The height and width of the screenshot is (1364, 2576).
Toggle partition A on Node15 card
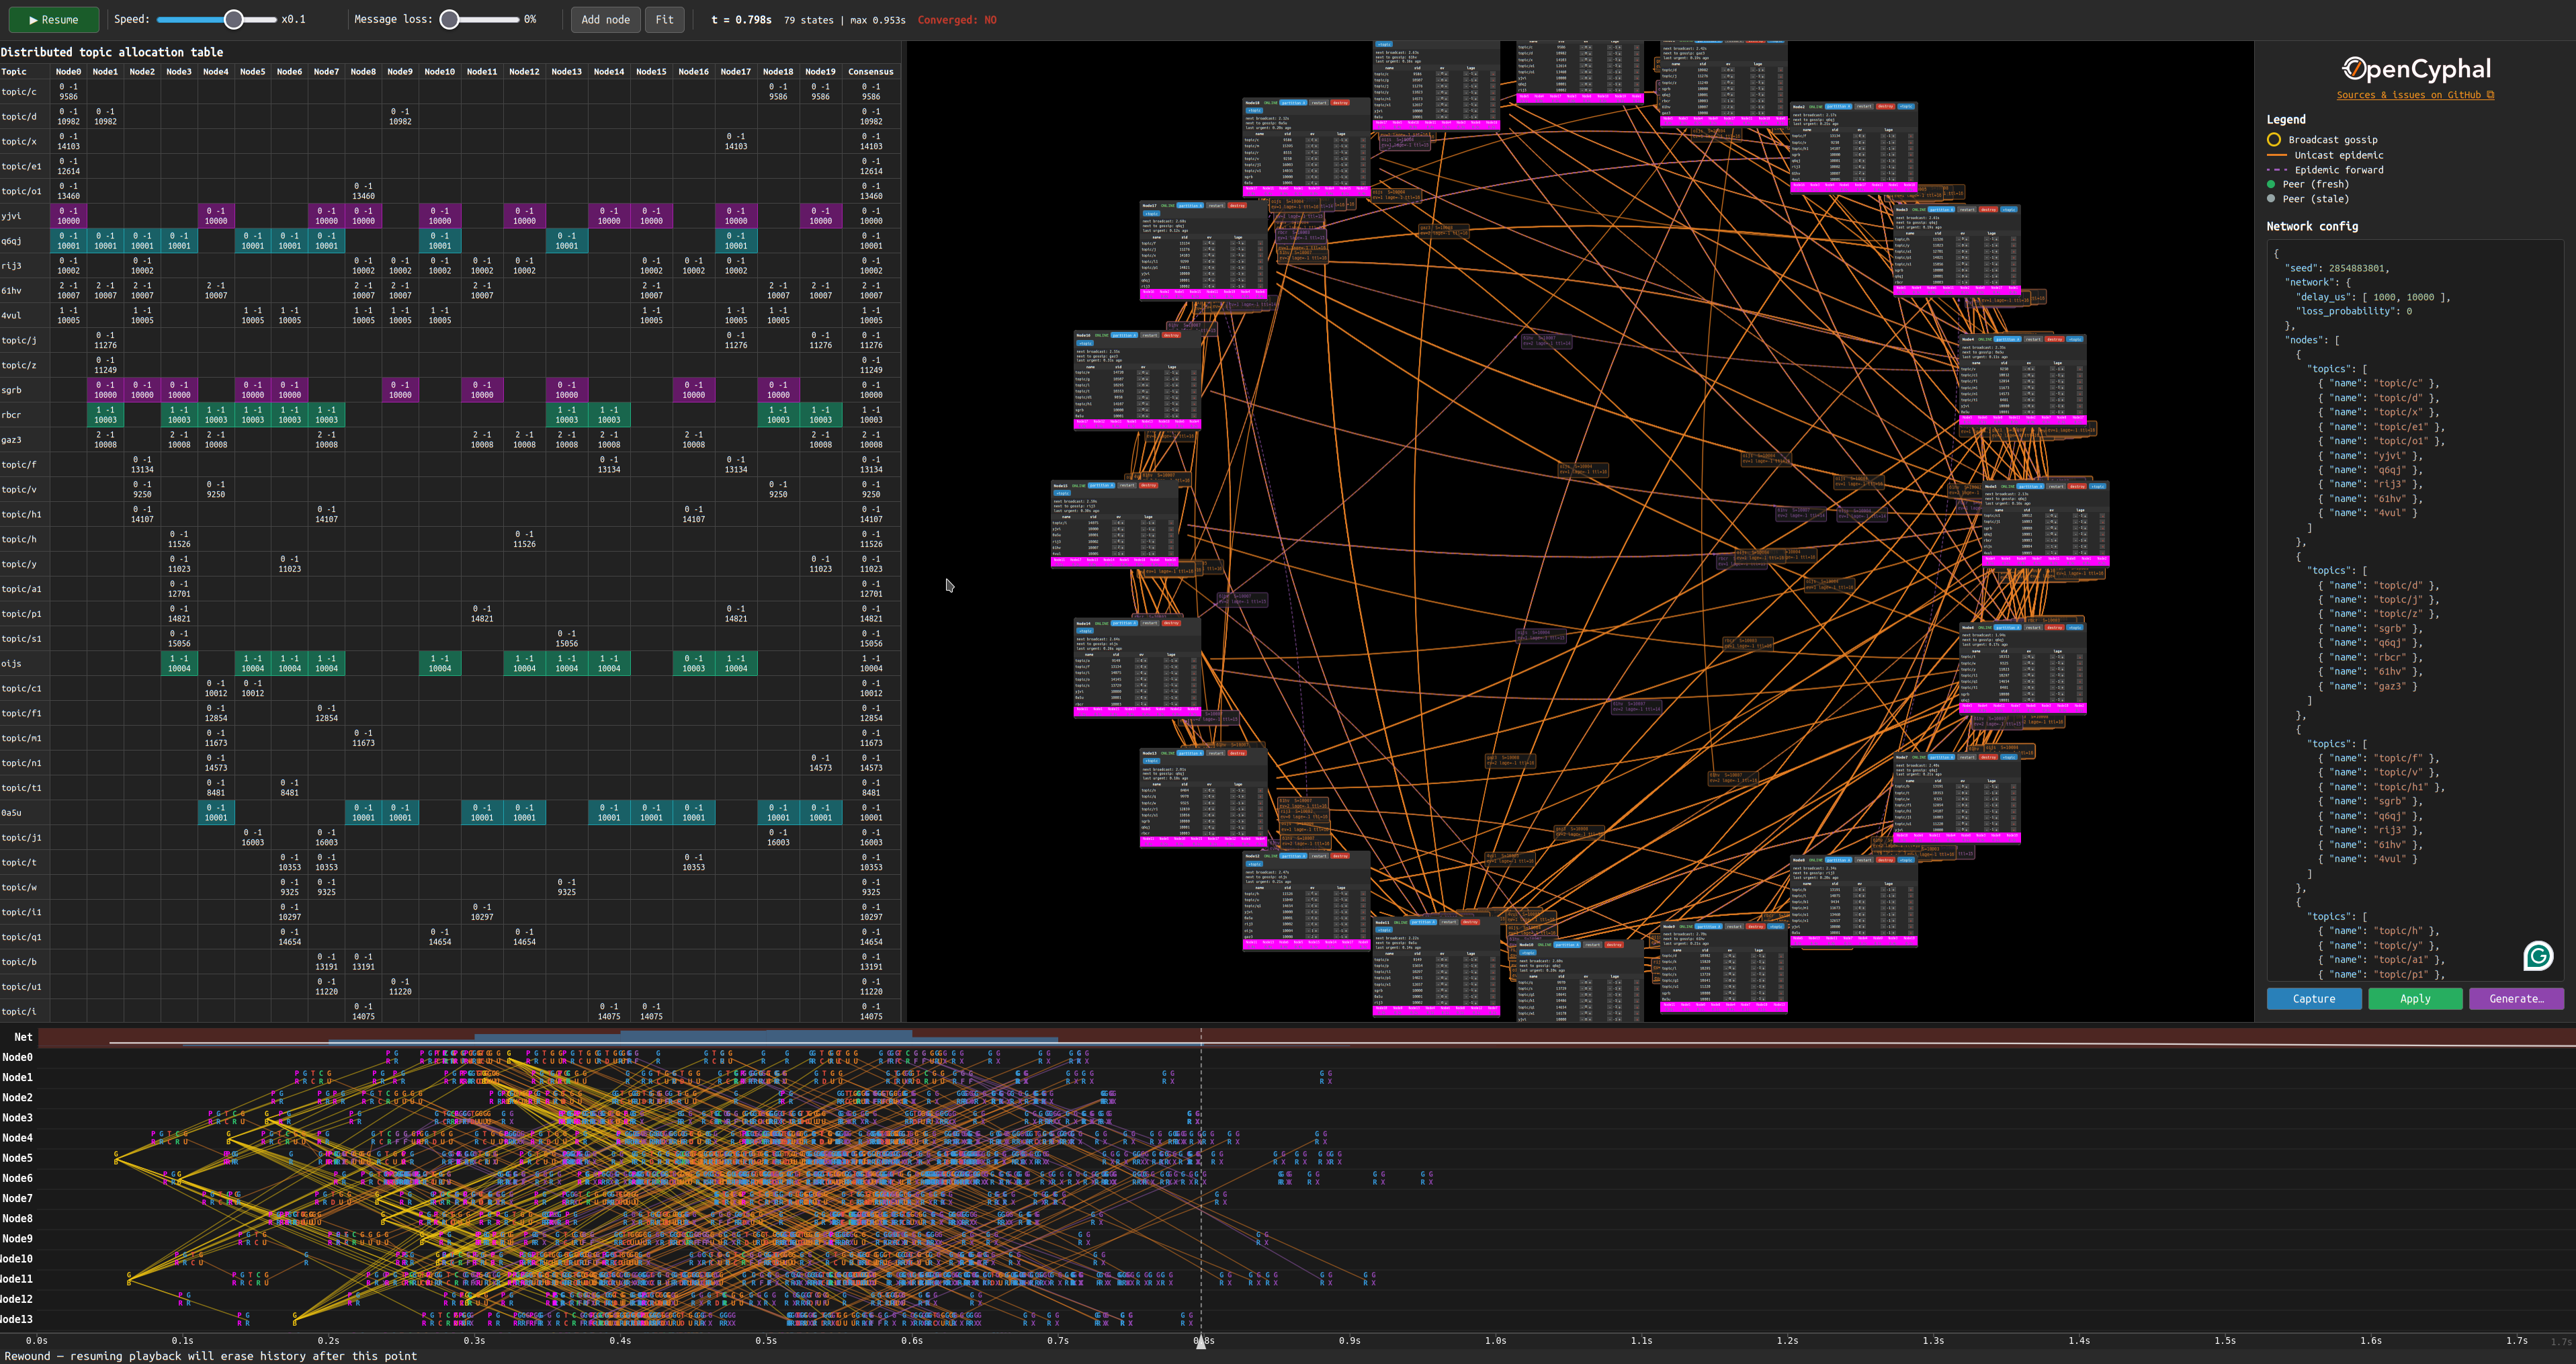point(1102,486)
